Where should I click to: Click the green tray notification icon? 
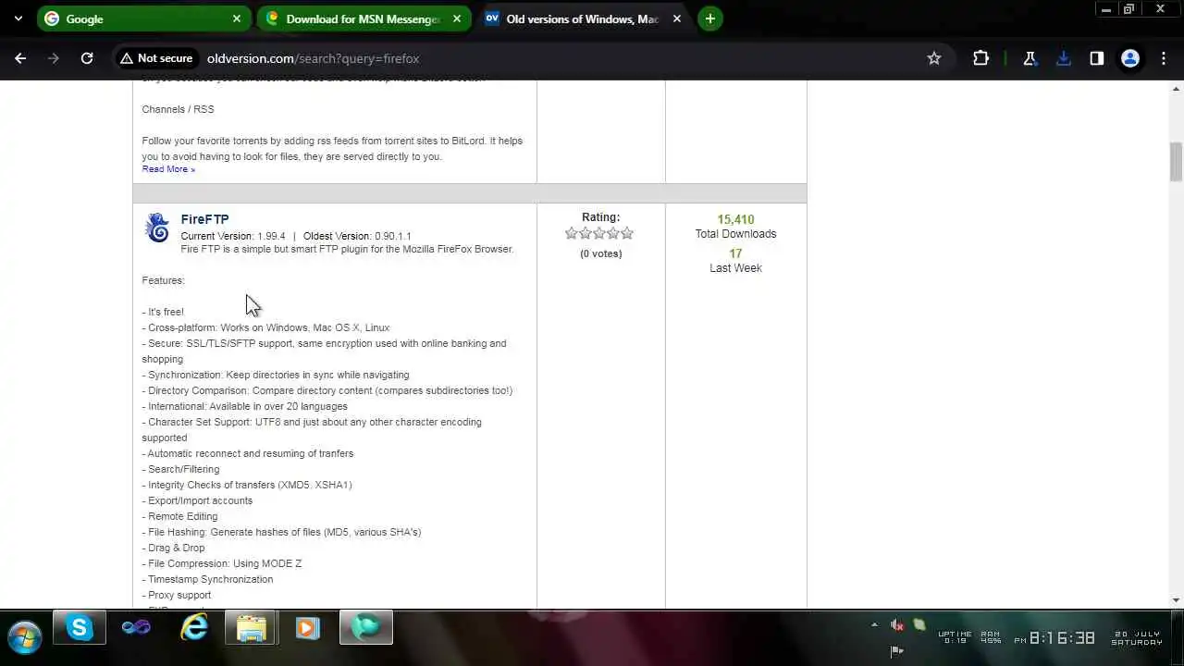pyautogui.click(x=919, y=625)
